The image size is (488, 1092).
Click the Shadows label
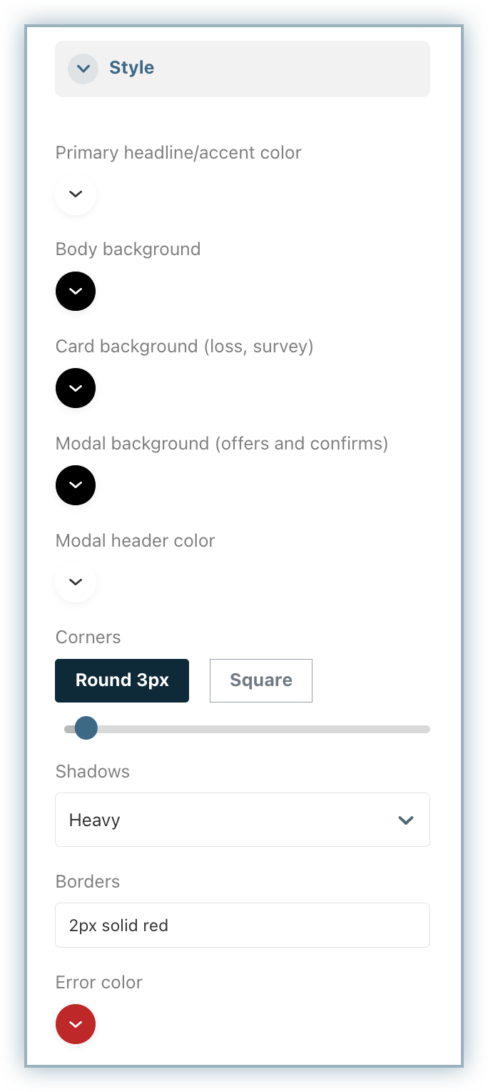pyautogui.click(x=93, y=772)
